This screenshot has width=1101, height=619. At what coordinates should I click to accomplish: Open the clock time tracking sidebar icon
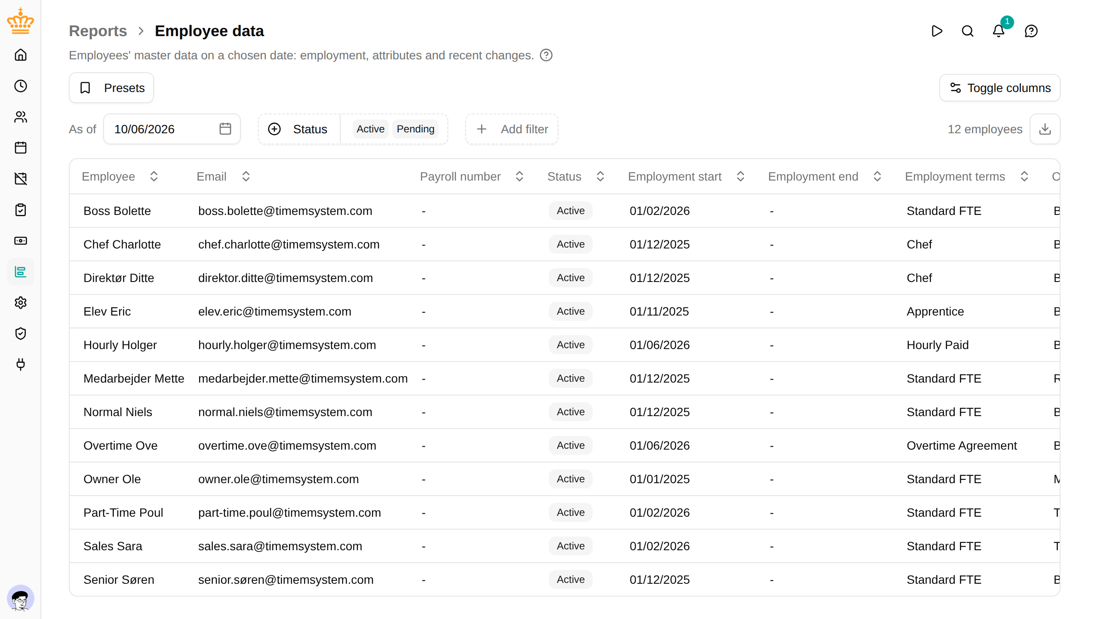tap(21, 86)
